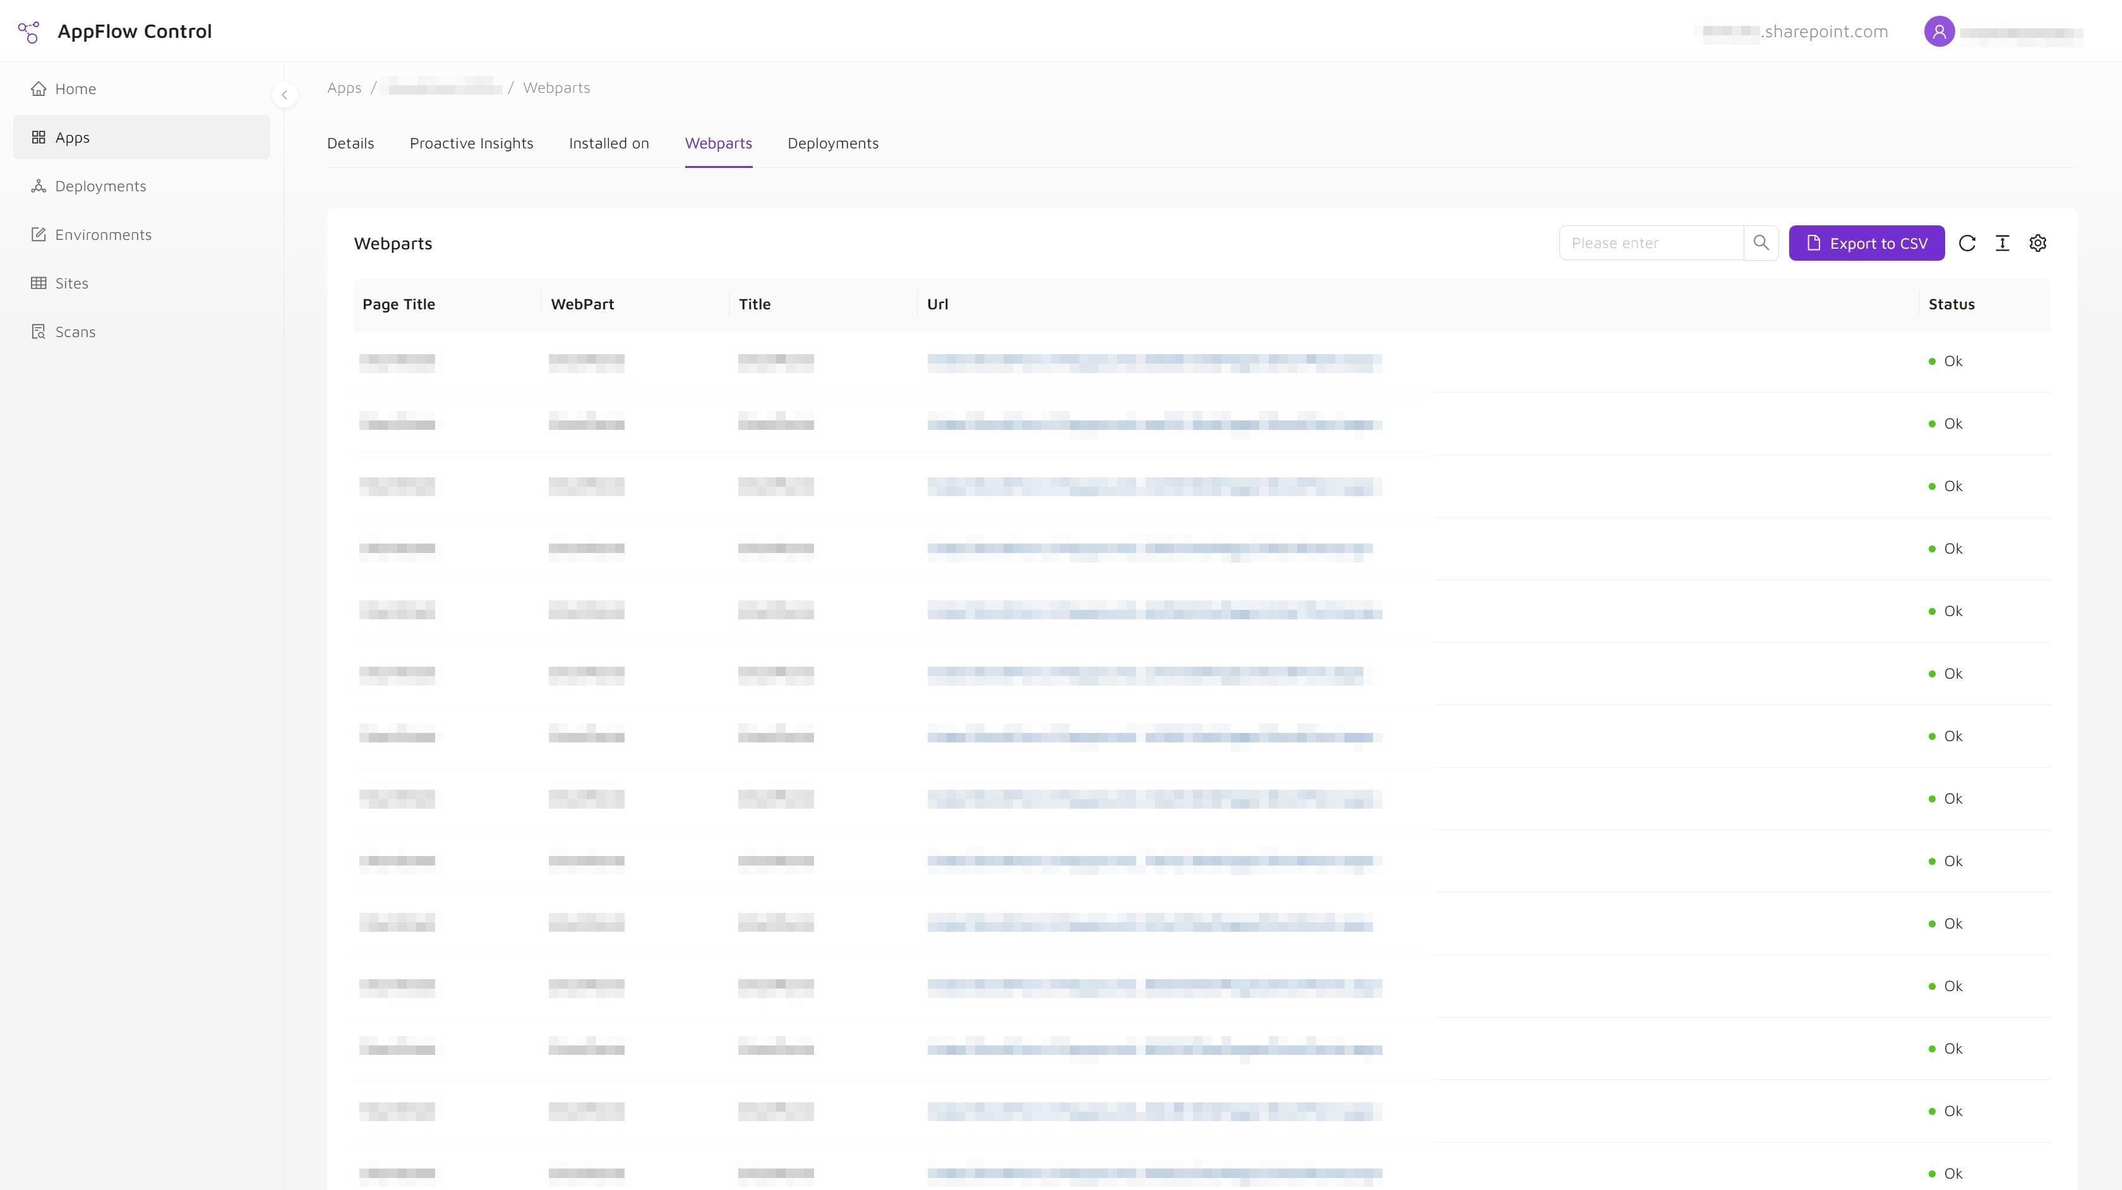
Task: Open the table column settings gear
Action: [x=2038, y=243]
